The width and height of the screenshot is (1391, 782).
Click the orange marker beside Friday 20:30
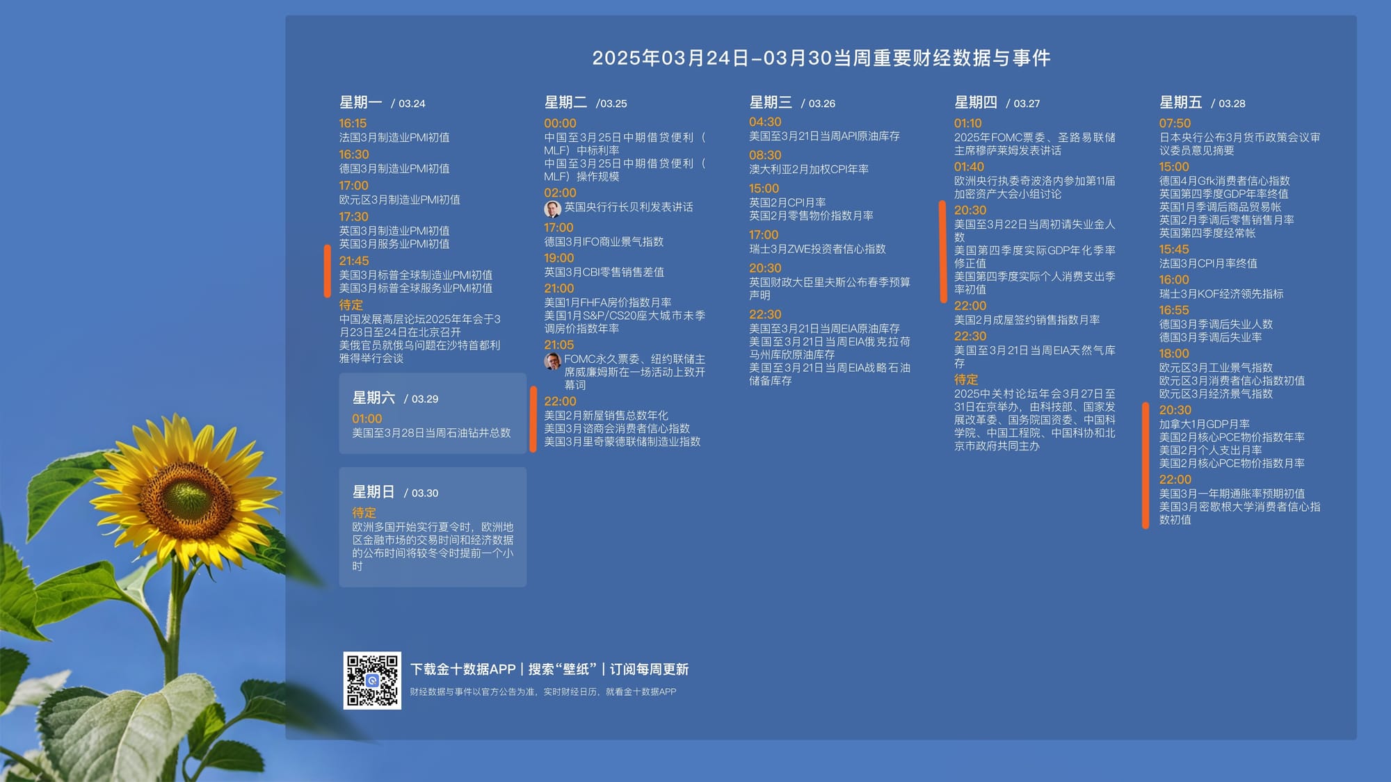1145,465
